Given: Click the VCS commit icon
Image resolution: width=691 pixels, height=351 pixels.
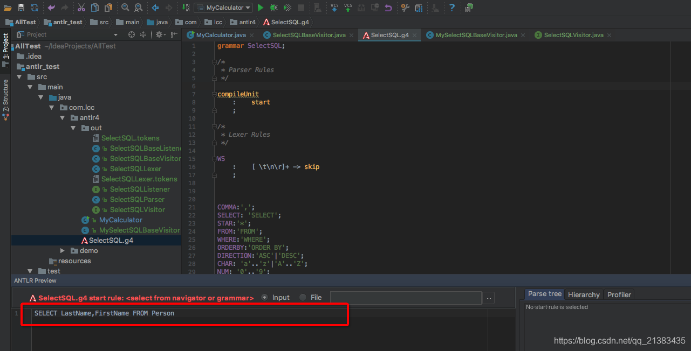Looking at the screenshot, I should point(348,8).
